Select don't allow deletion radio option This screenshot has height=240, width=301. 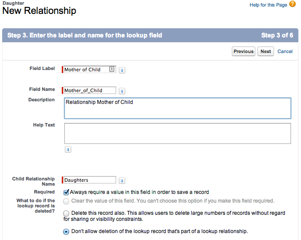point(66,231)
